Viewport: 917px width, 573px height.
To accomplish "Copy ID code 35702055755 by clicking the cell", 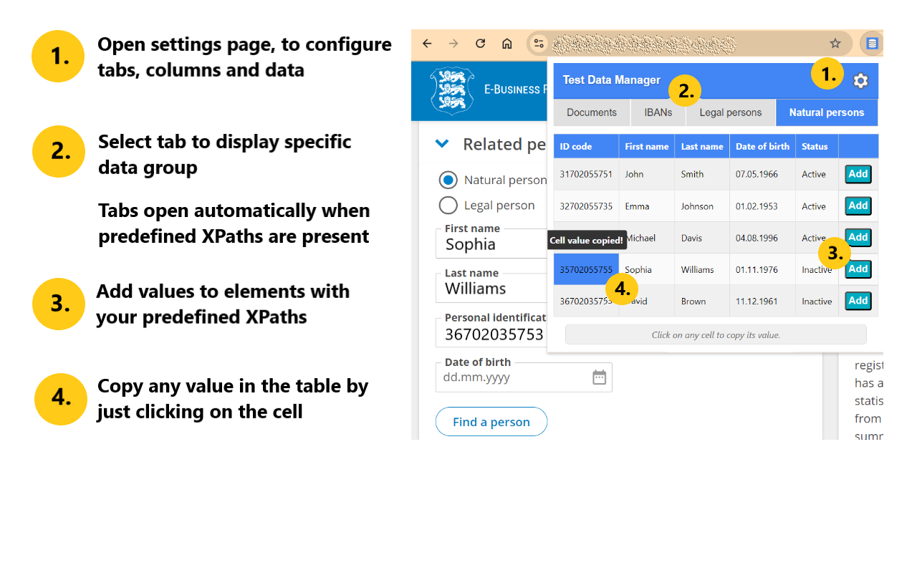I will click(586, 269).
